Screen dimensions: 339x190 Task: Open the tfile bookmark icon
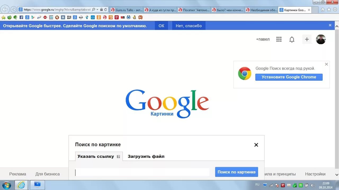click(51, 17)
